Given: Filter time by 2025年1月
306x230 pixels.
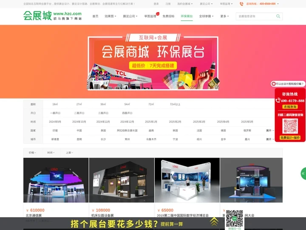Looking at the screenshot, I should tap(151, 122).
